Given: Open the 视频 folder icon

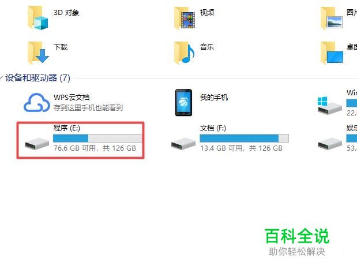Looking at the screenshot, I should tap(185, 18).
